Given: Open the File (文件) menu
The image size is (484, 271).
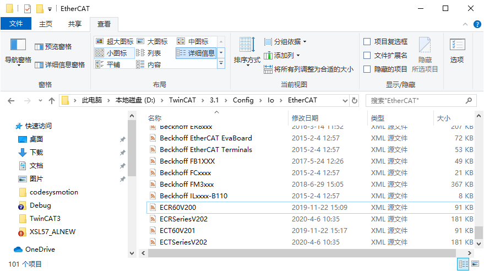Looking at the screenshot, I should [x=16, y=24].
